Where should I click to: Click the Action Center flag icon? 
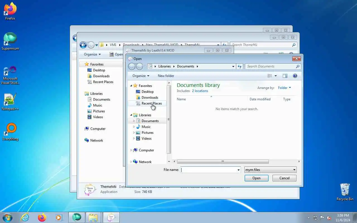pos(322,218)
